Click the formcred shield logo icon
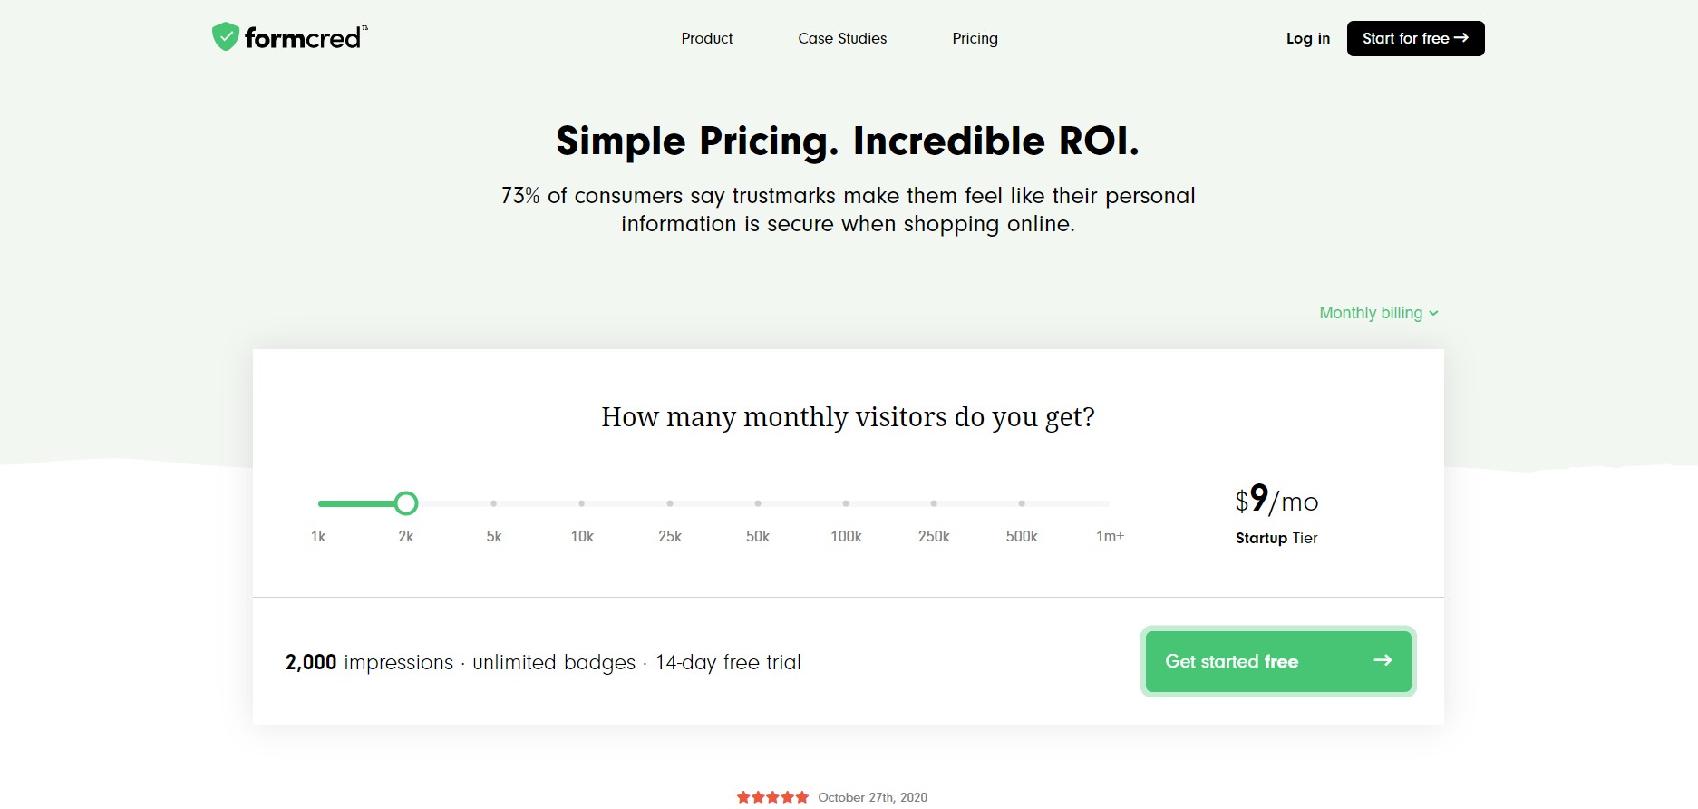The height and width of the screenshot is (809, 1698). click(x=225, y=37)
